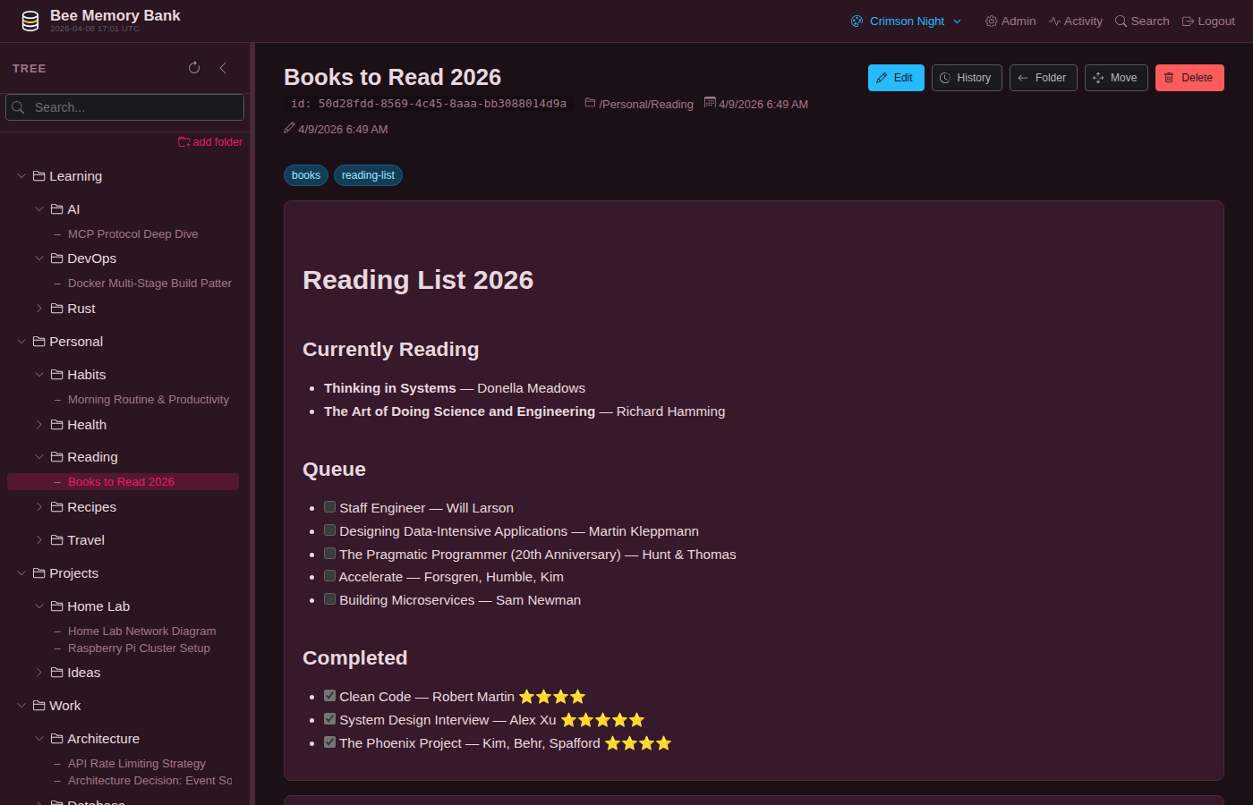Check the Building Microservices checkbox
The image size is (1253, 805).
(330, 599)
